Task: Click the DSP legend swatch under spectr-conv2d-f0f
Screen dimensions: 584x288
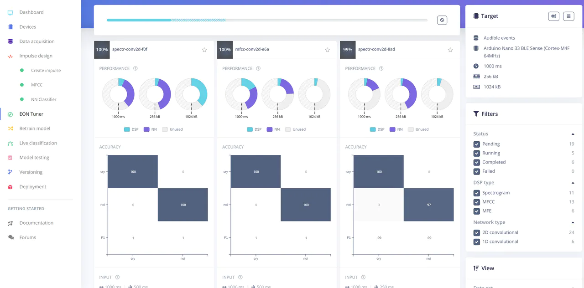Action: coord(127,129)
